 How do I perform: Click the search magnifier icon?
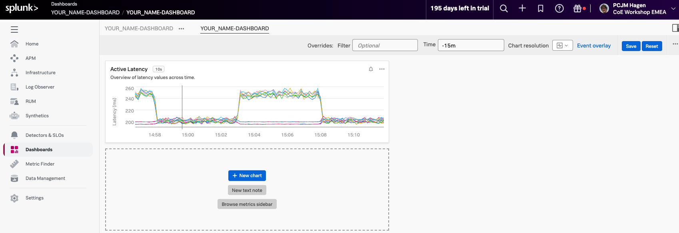click(x=504, y=8)
